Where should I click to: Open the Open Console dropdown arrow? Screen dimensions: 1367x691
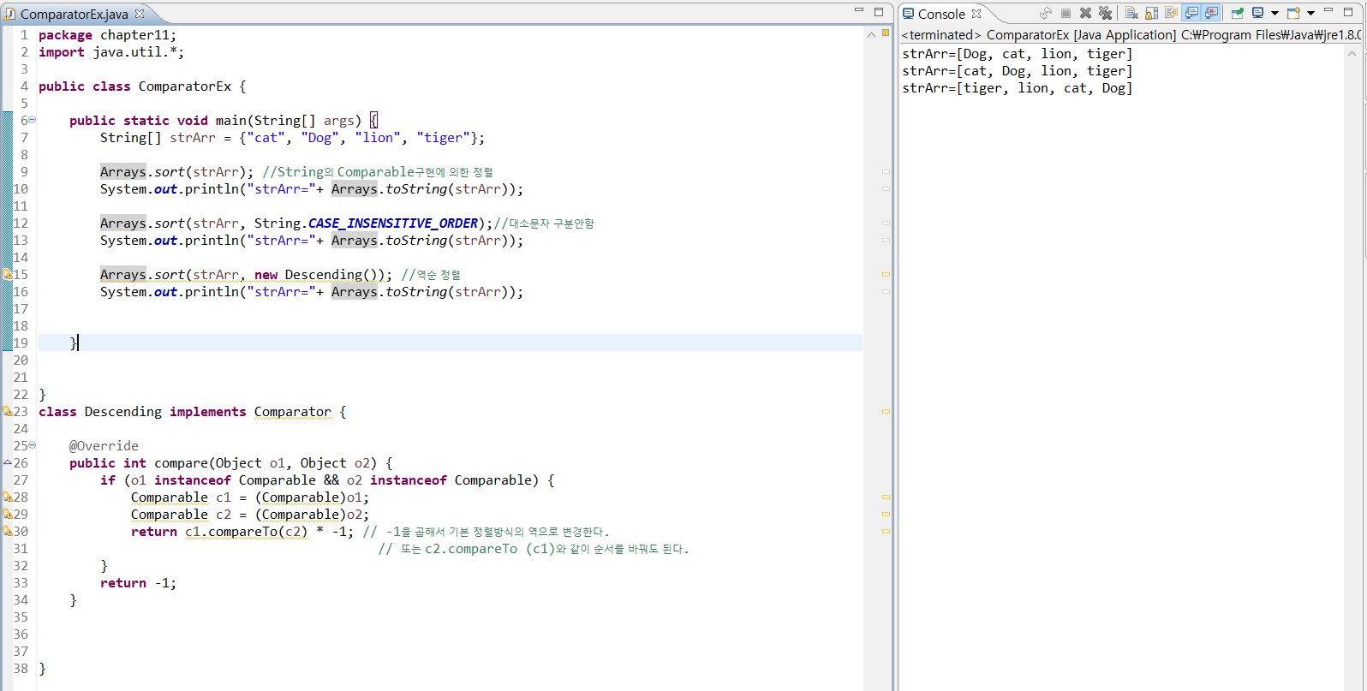click(x=1310, y=13)
